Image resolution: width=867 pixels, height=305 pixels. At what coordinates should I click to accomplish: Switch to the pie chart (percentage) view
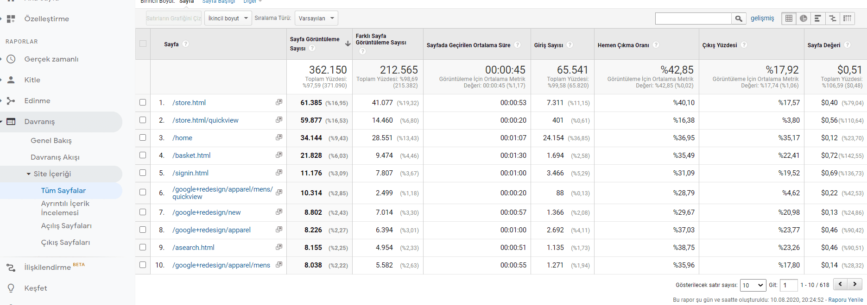(804, 19)
